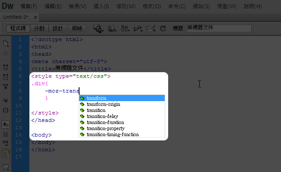Switch to 程式碼 code view
This screenshot has width=281, height=172.
18,29
